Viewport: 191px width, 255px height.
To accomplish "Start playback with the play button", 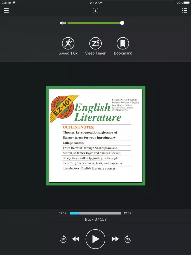I will 95,239.
